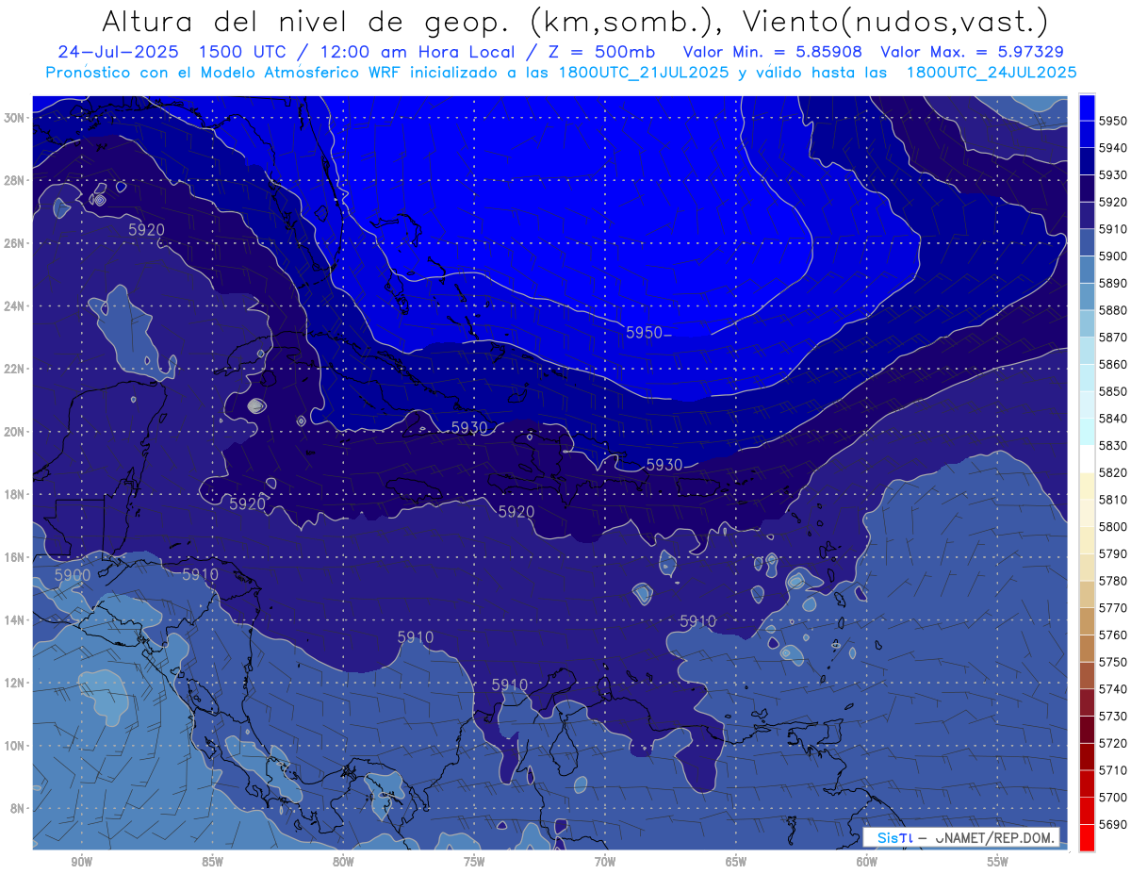Click the 5760 value in the color bar legend
The image size is (1131, 874).
click(1112, 635)
